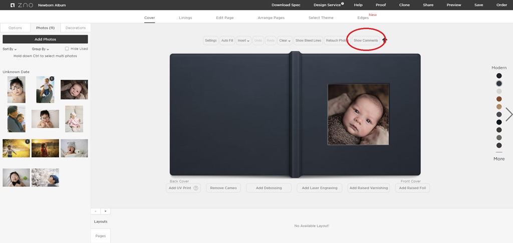Open the Sort By dropdown
Viewport: 513px width, 243px height.
[x=10, y=49]
